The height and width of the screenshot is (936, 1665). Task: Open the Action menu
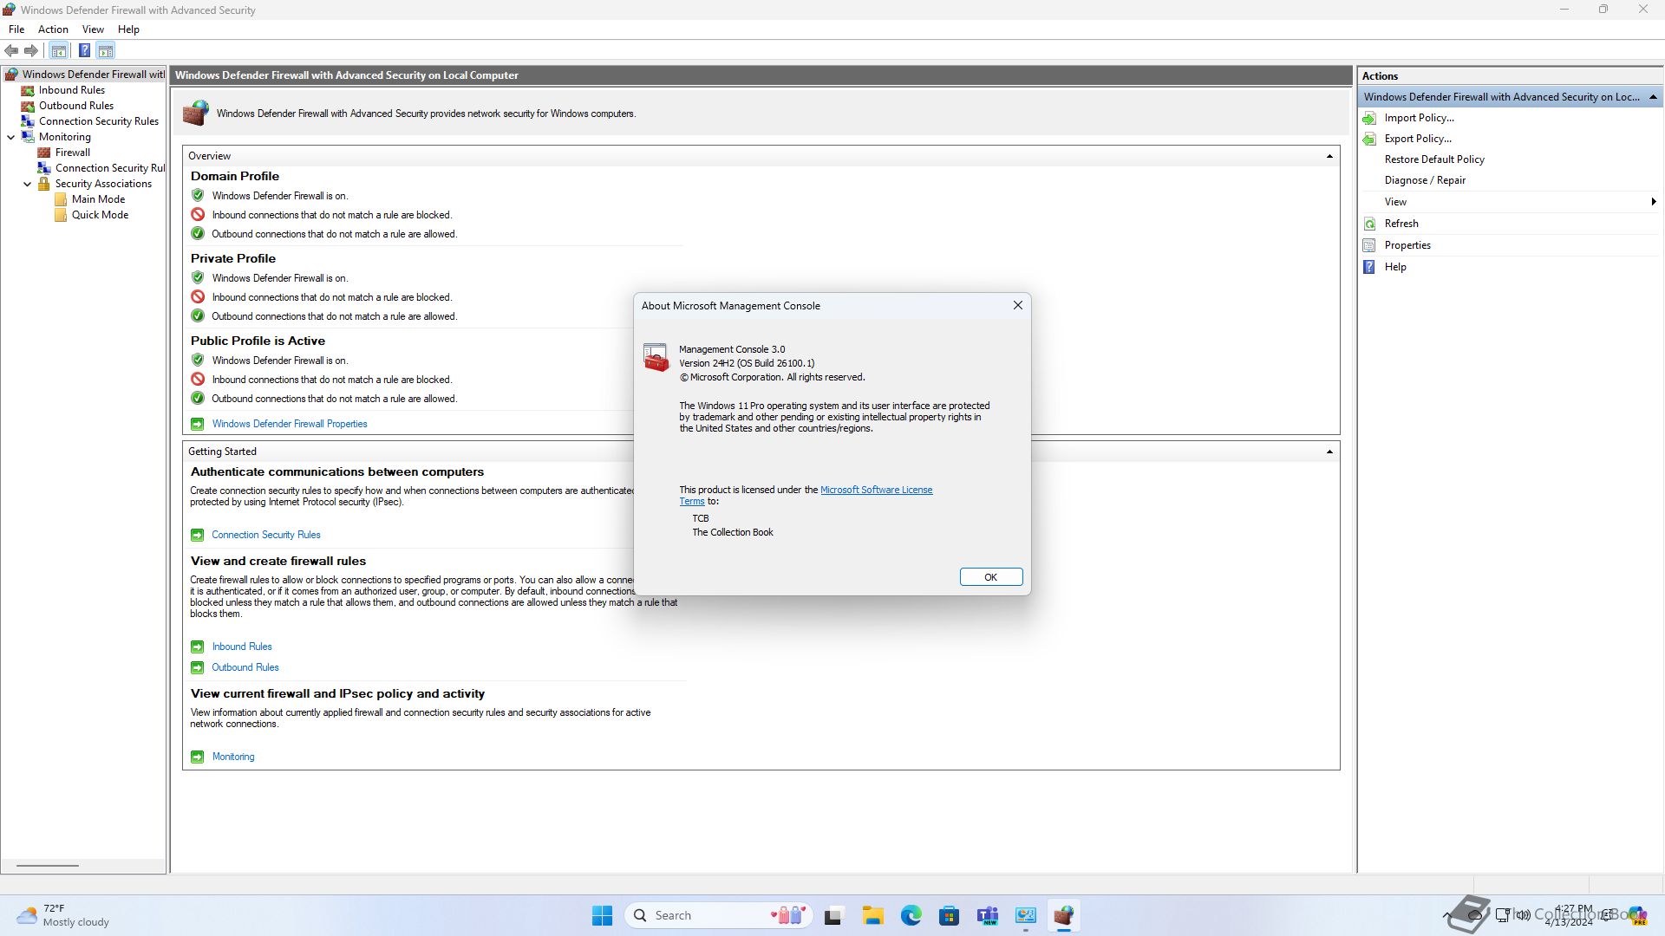coord(53,29)
